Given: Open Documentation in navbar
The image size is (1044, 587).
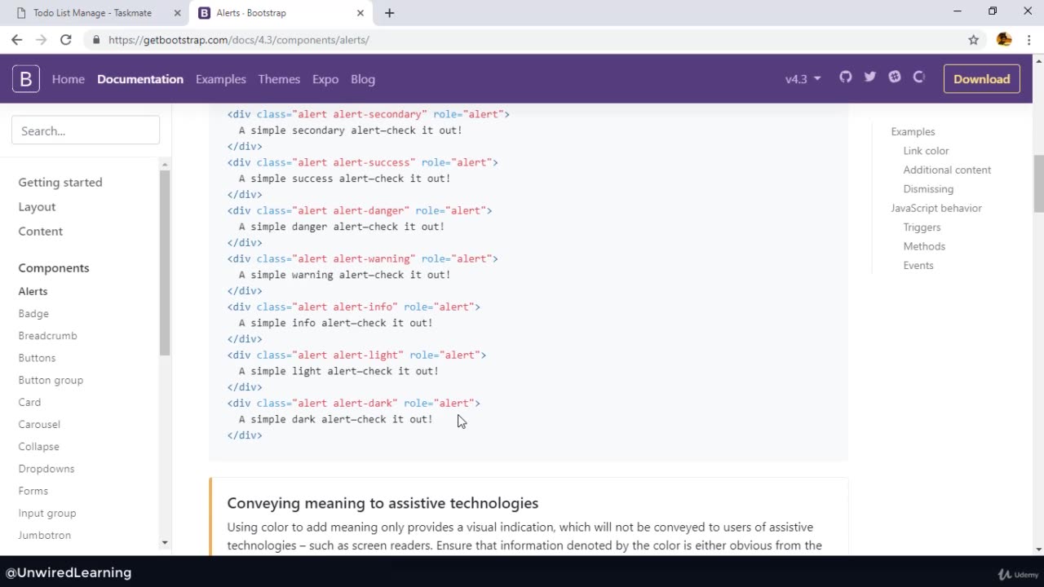Looking at the screenshot, I should [140, 79].
